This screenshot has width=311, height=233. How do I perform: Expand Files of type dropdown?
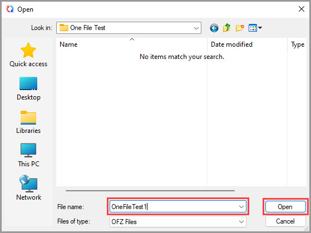241,222
